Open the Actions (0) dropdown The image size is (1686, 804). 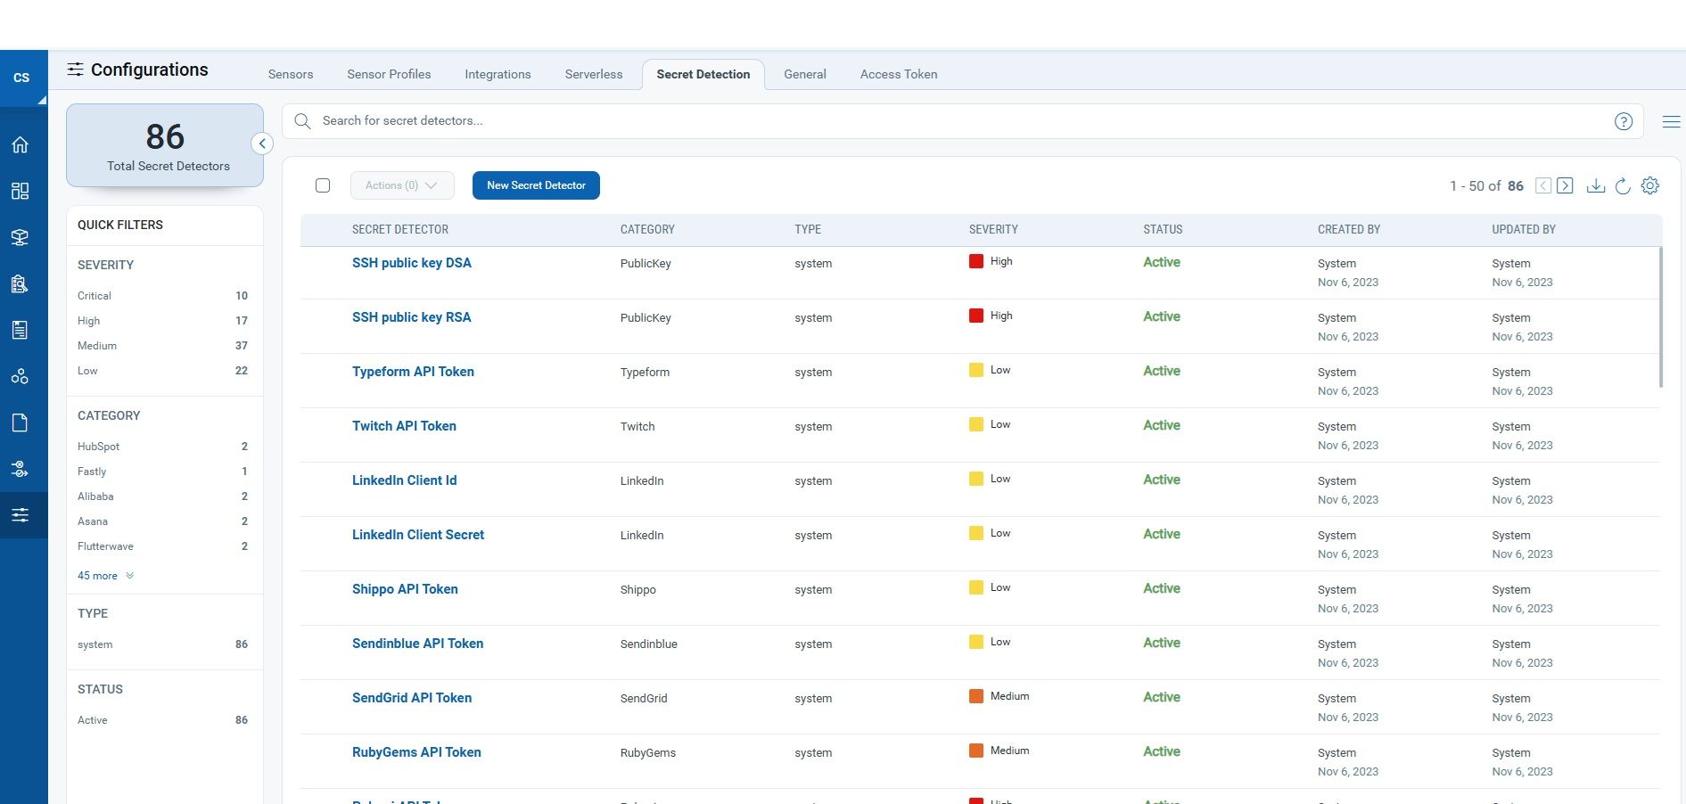point(401,185)
